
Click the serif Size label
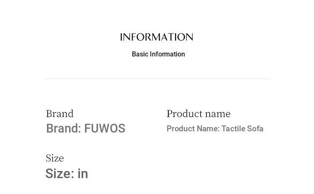[55, 158]
